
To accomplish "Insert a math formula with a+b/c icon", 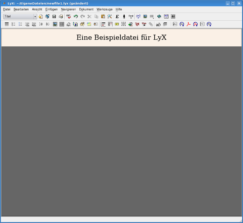I will [138, 16].
